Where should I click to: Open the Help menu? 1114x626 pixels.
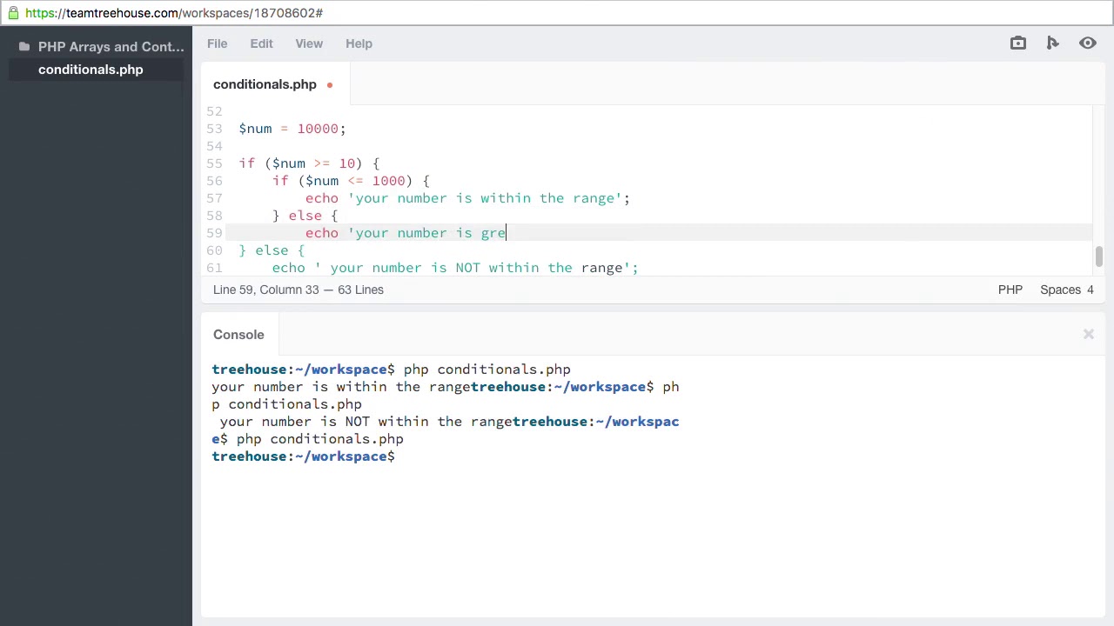point(359,43)
